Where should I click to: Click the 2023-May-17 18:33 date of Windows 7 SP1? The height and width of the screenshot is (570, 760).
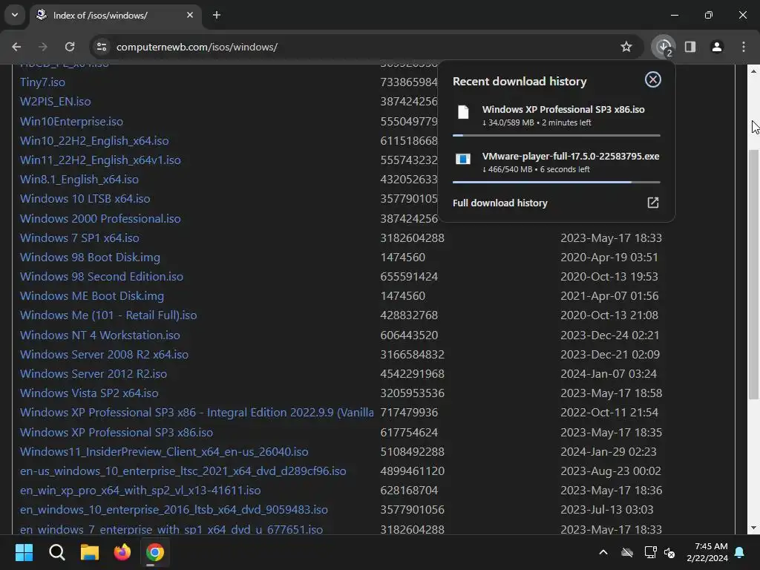coord(611,238)
